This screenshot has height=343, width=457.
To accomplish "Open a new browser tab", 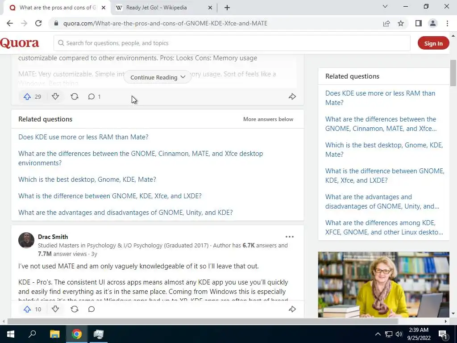I will (227, 8).
